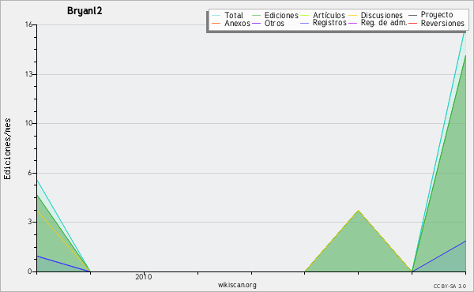Click the green Ediciones legend color line
The height and width of the screenshot is (292, 474).
256,15
